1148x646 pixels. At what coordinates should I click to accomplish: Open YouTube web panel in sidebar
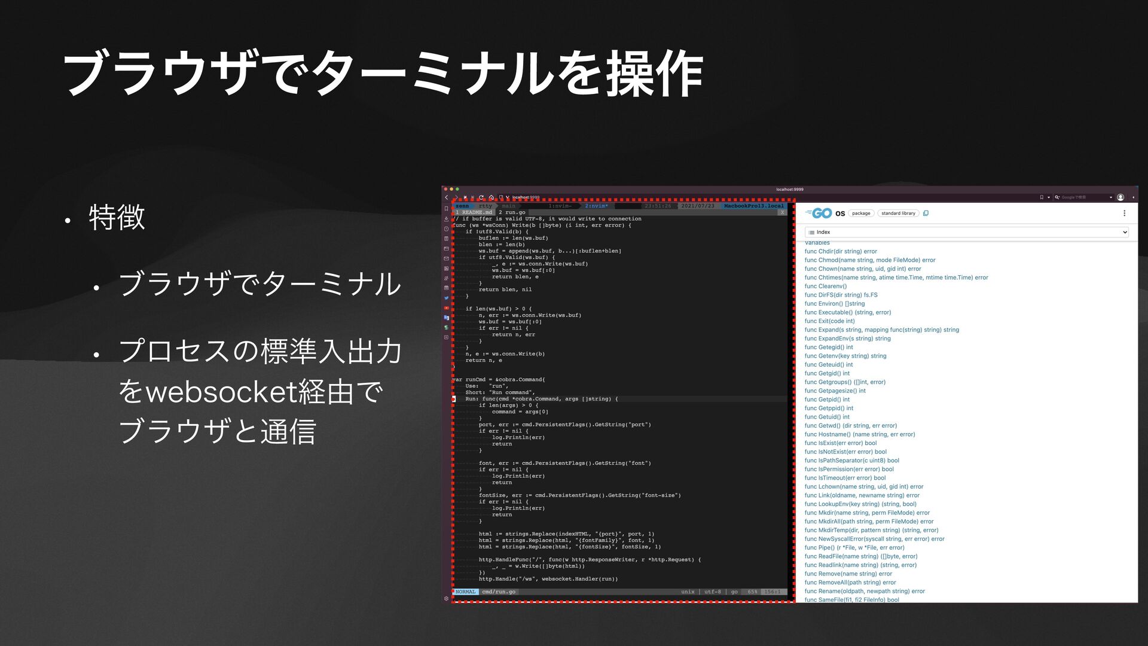pos(447,308)
